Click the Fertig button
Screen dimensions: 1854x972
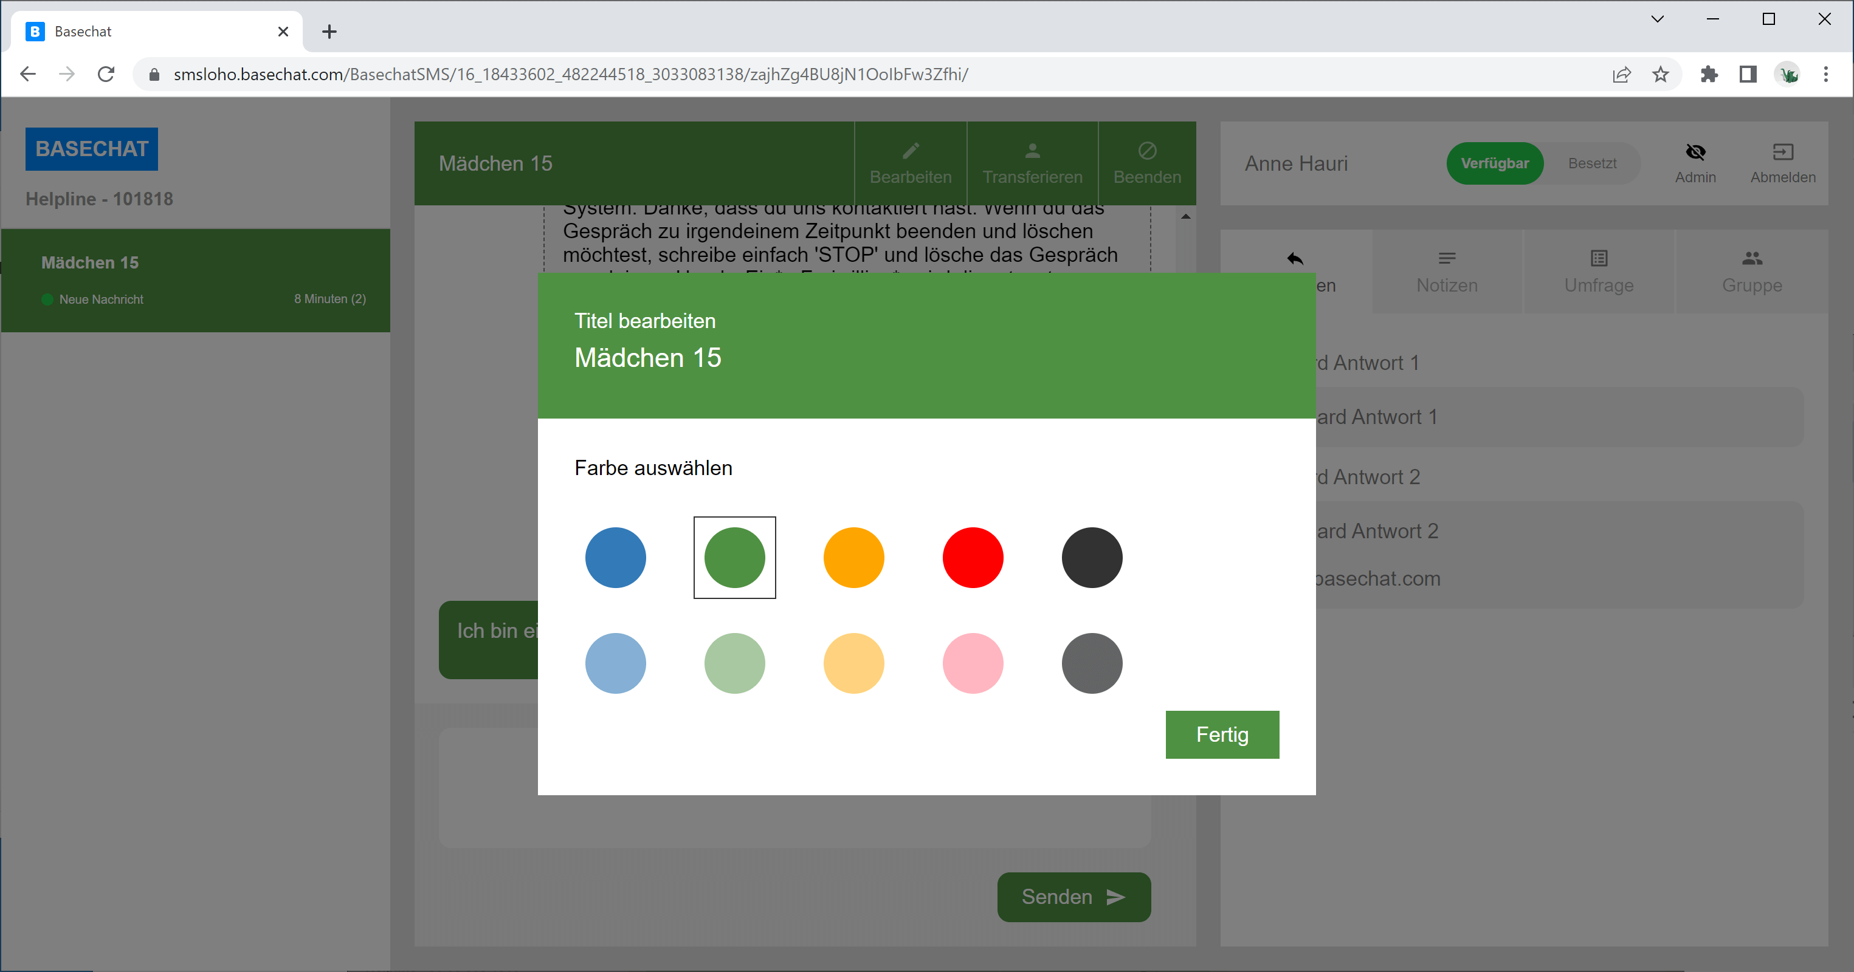[x=1221, y=734]
